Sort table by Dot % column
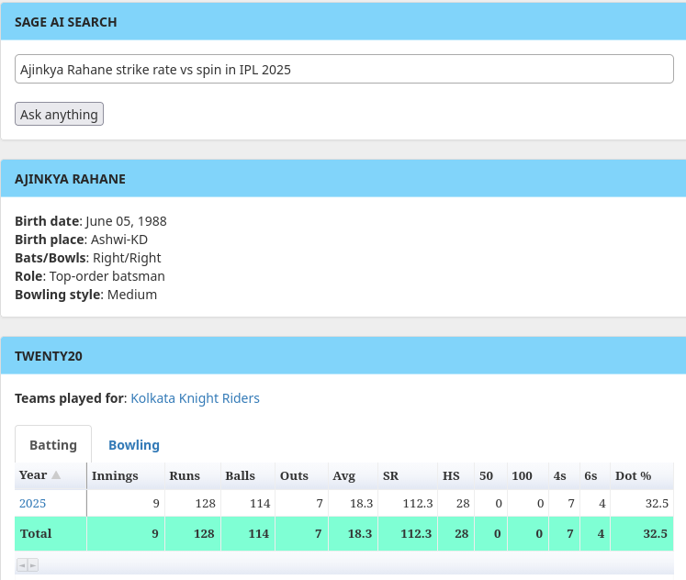This screenshot has height=580, width=686. coord(642,475)
